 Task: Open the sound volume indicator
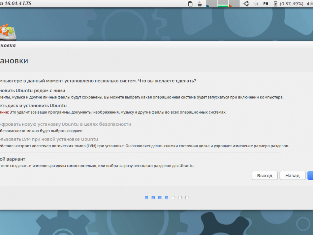[x=310, y=4]
